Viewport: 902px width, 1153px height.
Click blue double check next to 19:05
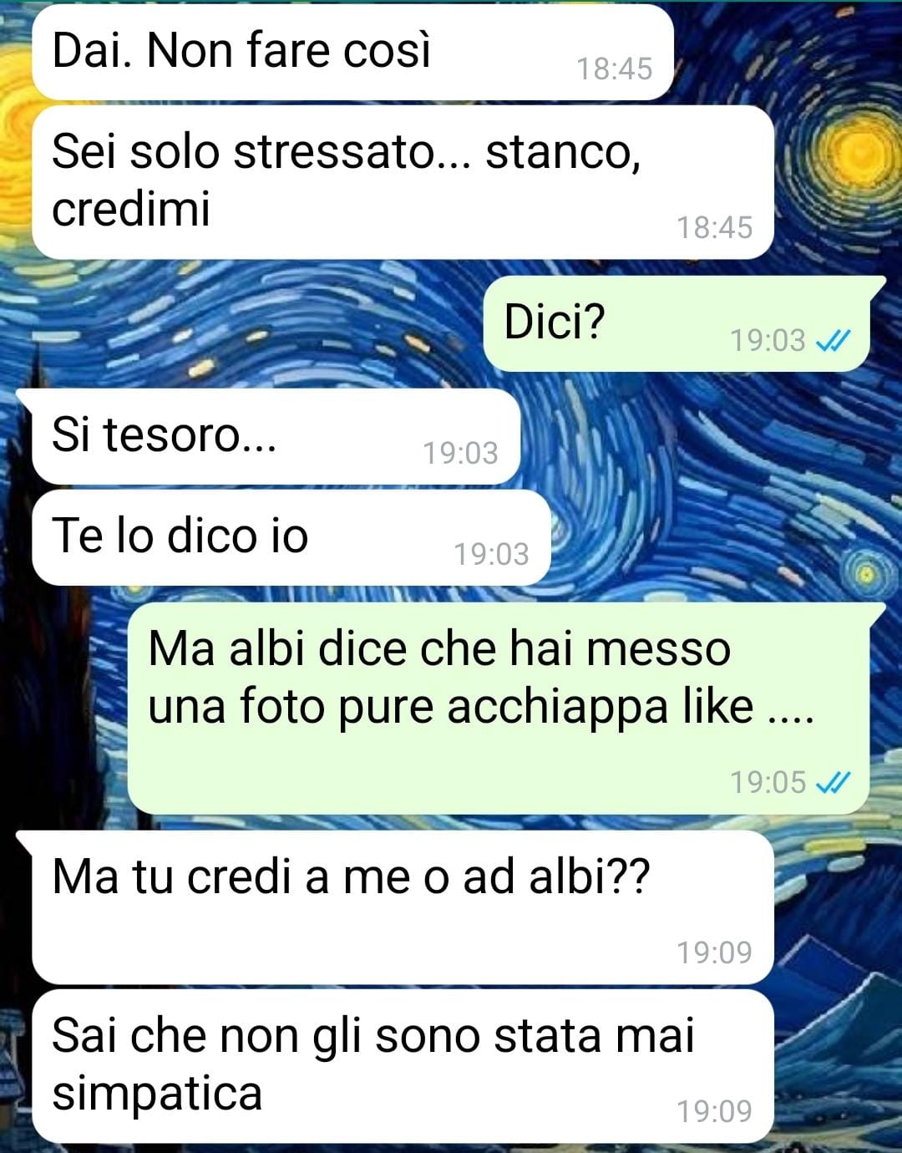[x=833, y=782]
